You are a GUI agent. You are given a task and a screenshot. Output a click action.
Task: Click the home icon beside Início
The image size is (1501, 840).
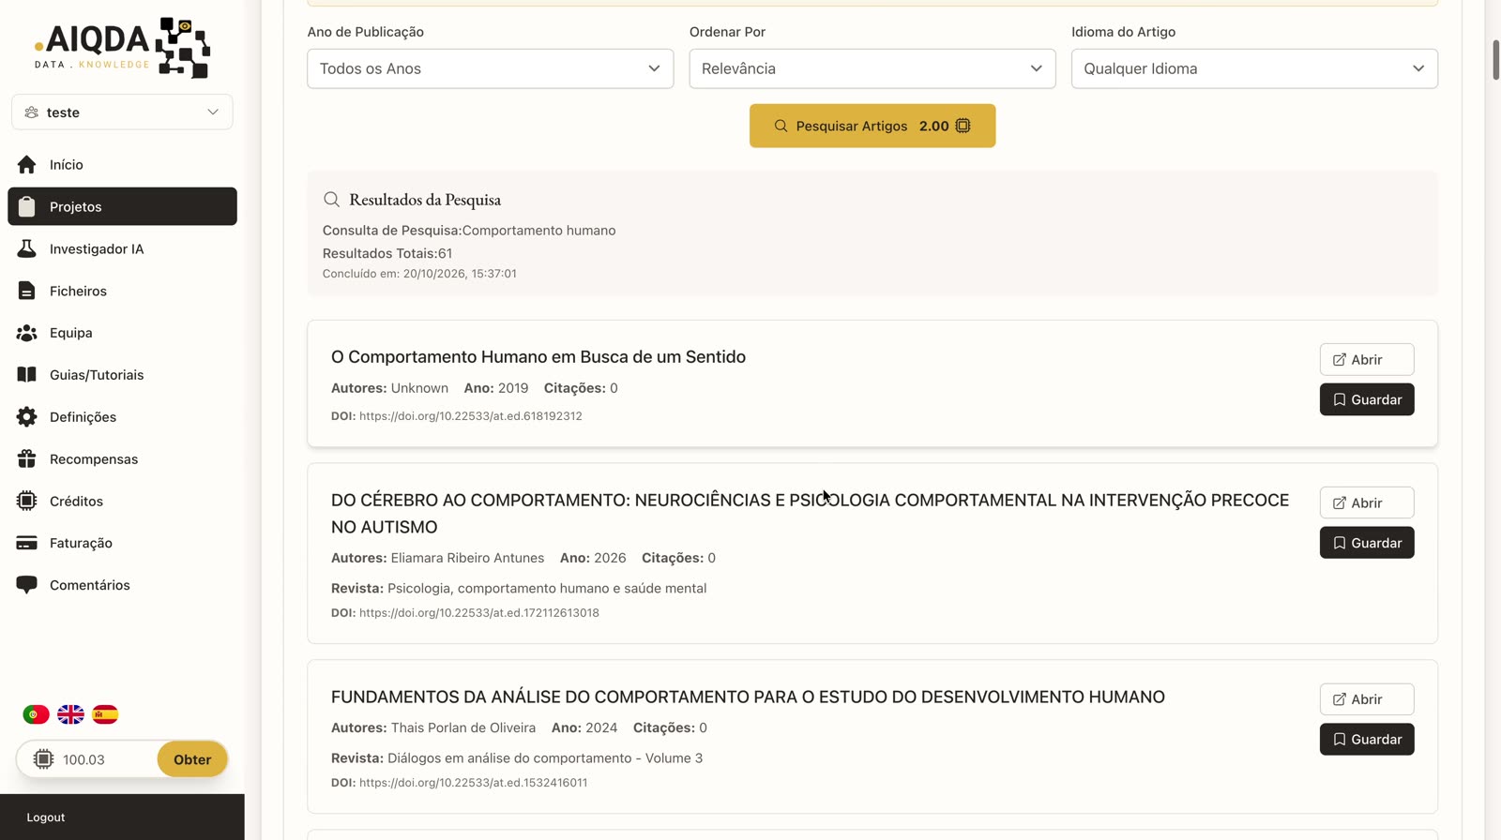26,164
